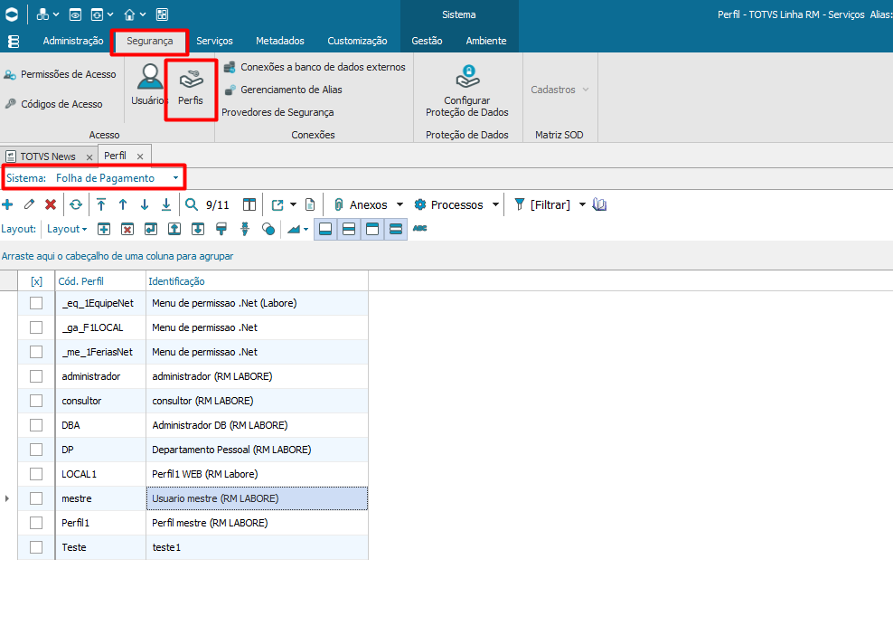Image resolution: width=893 pixels, height=635 pixels.
Task: Check the box for _eq_1EquipeNet row
Action: pyautogui.click(x=36, y=303)
